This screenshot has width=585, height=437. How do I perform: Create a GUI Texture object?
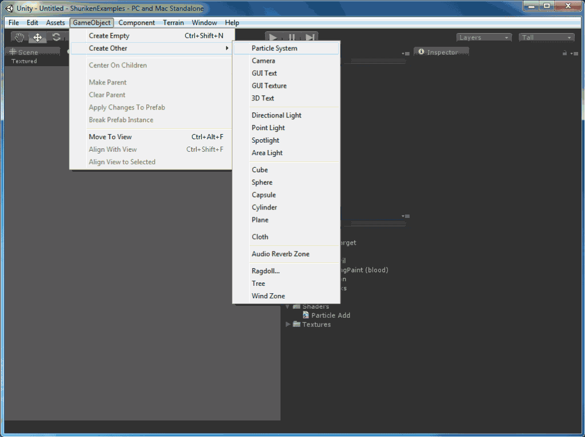click(x=286, y=86)
